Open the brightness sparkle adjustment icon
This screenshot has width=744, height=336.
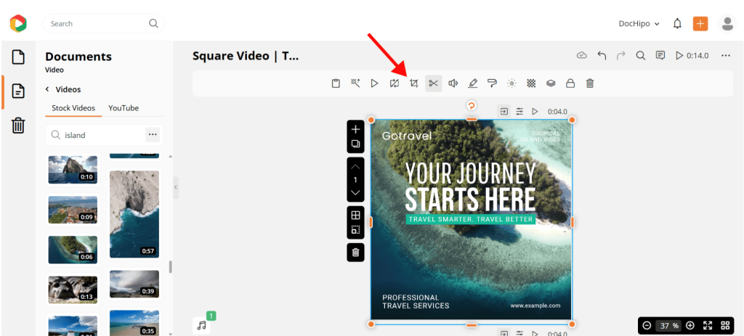click(511, 83)
